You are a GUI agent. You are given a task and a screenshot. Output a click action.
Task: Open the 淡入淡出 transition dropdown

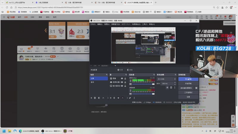(166, 79)
